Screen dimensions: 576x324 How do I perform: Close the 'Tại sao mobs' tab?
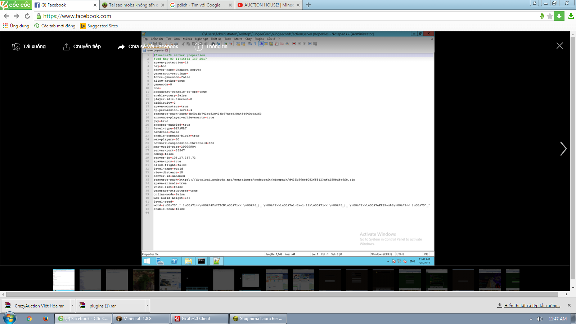pyautogui.click(x=163, y=5)
